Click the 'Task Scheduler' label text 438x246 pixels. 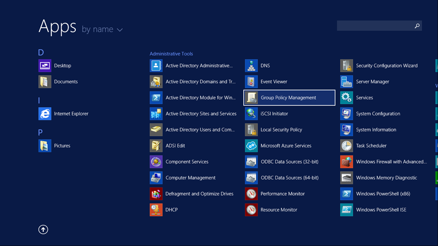pyautogui.click(x=371, y=146)
